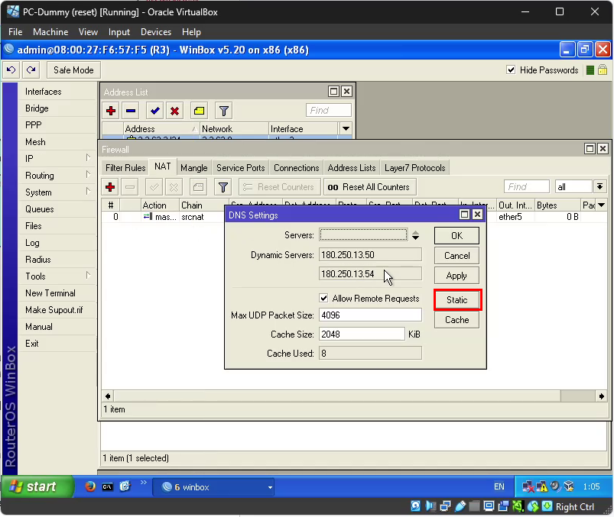Click the green status indicator icon
Screen dimensions: 614x517
590,70
